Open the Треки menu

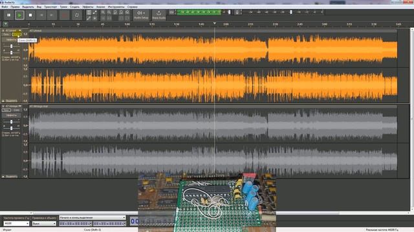[63, 7]
